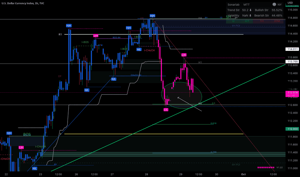This screenshot has width=300, height=177.
Task: Click the Volatility label in the table
Action: coord(233,15)
